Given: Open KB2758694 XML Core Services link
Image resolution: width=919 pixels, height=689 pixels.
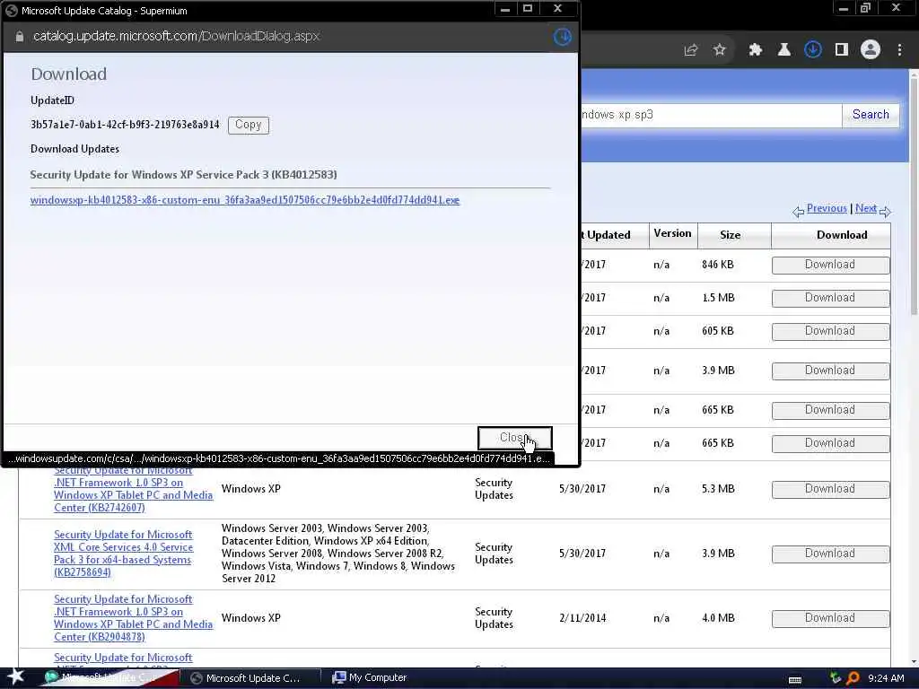Looking at the screenshot, I should [123, 554].
